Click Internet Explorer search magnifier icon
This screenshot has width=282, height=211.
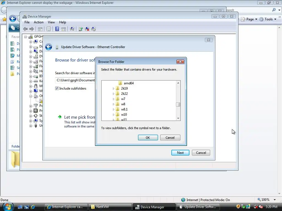click(x=274, y=10)
